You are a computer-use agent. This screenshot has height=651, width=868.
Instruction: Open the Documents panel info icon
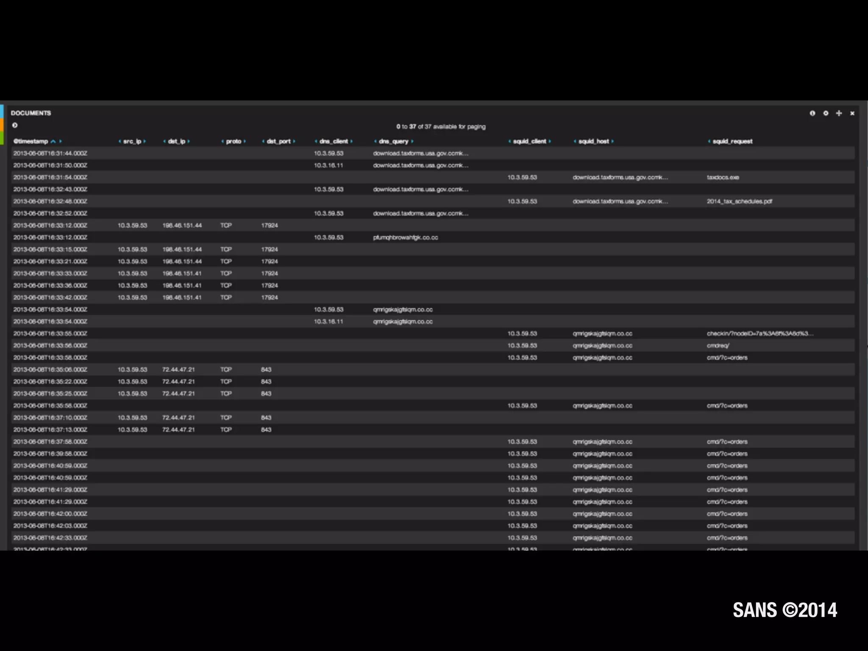click(x=812, y=113)
